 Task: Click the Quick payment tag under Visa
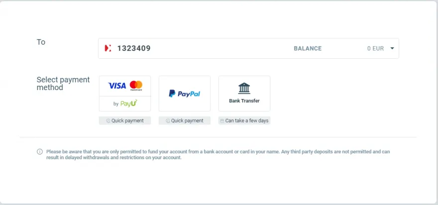coord(127,121)
